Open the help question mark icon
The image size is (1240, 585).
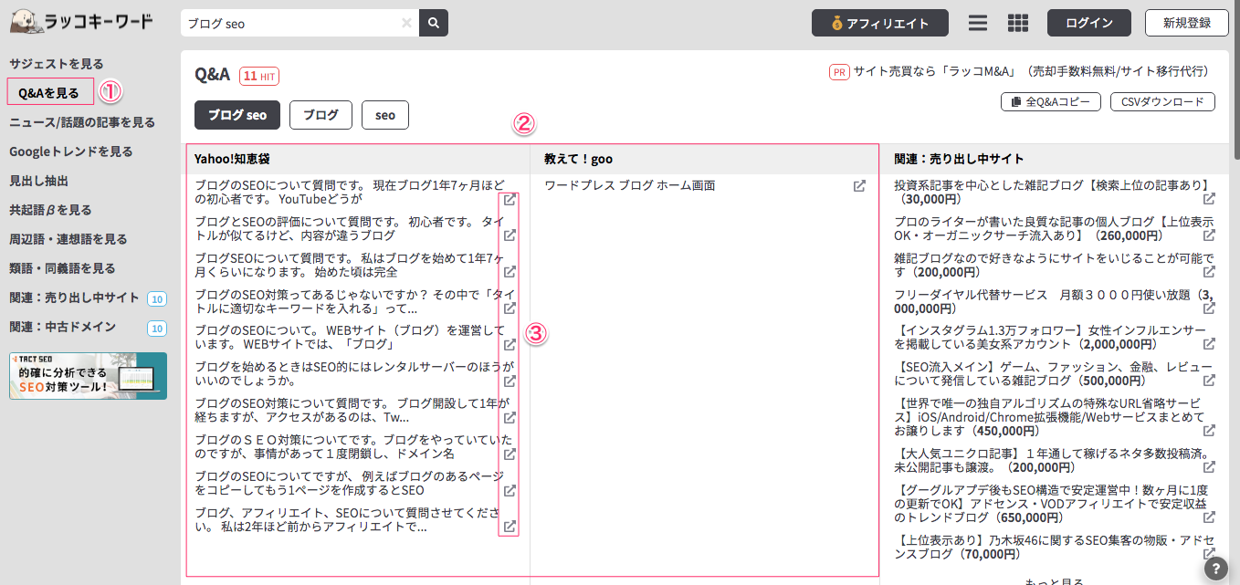1216,569
